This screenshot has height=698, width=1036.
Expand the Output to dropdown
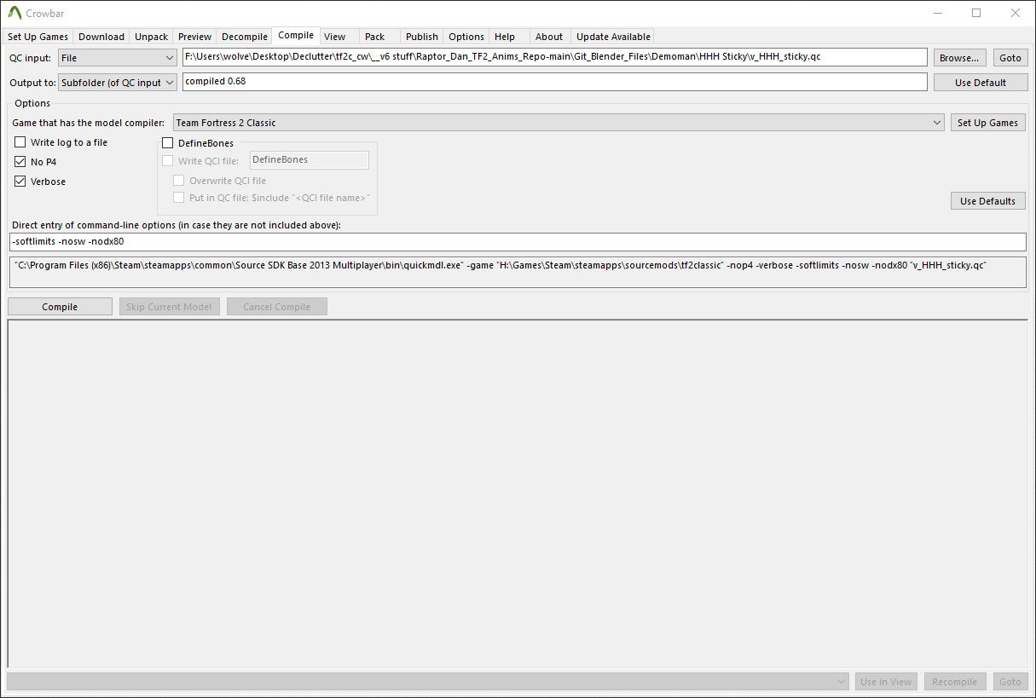tap(118, 83)
